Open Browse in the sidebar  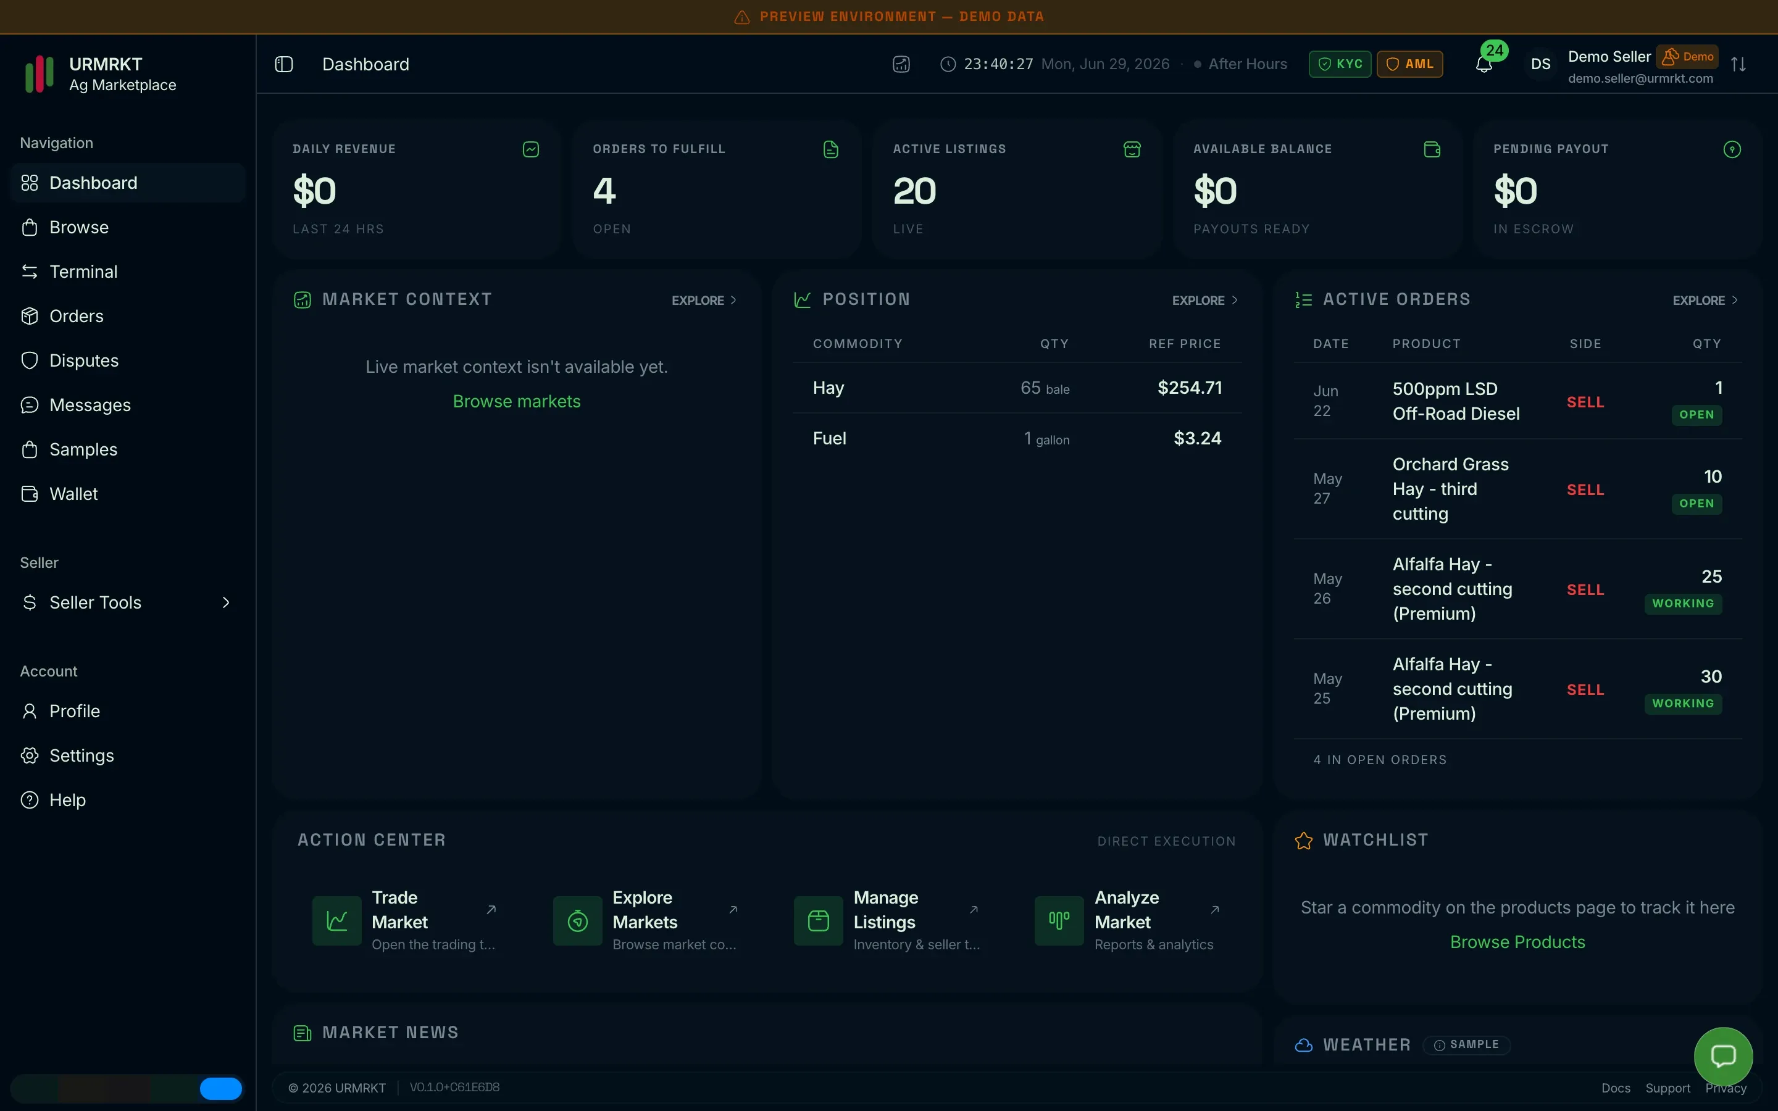point(128,228)
